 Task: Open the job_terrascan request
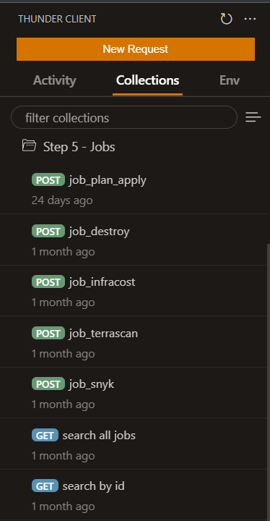click(134, 343)
